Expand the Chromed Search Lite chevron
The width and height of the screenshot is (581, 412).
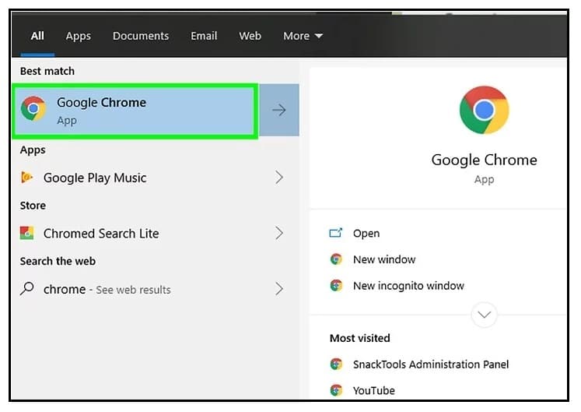pyautogui.click(x=279, y=233)
